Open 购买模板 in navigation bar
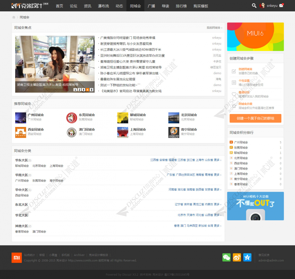Viewport: 295px width, 279px height. pyautogui.click(x=201, y=6)
